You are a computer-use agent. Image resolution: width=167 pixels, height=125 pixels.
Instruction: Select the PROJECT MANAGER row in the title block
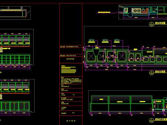(x=71, y=99)
